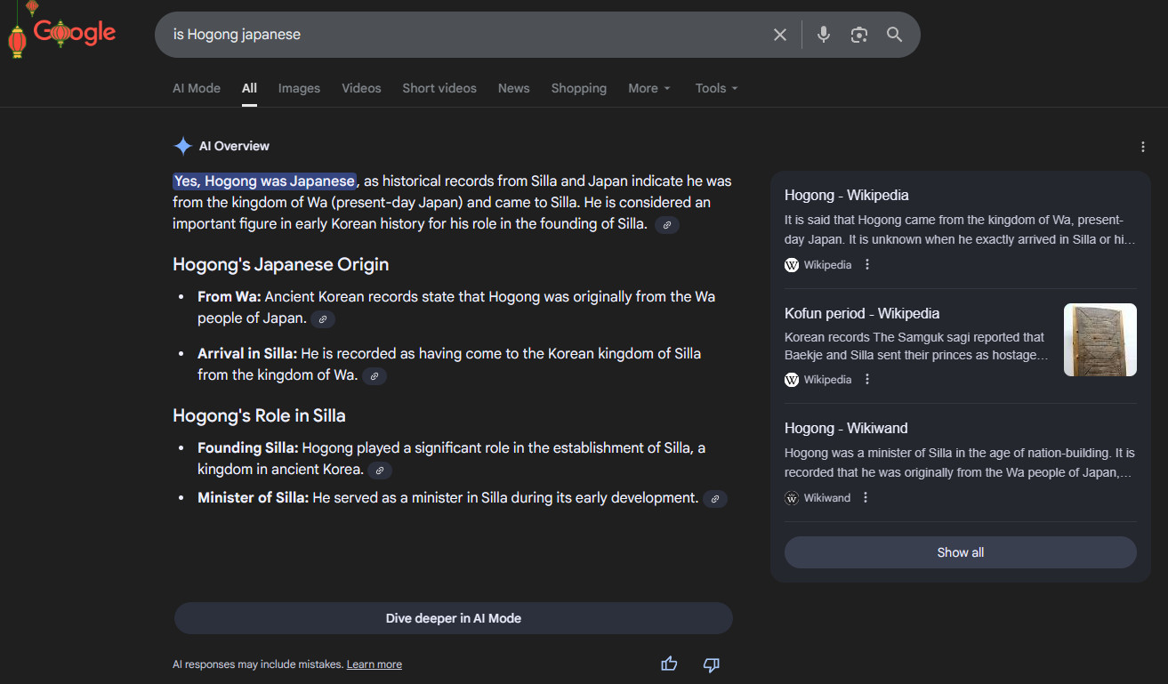Open the Learn more link
This screenshot has height=684, width=1168.
(x=375, y=664)
